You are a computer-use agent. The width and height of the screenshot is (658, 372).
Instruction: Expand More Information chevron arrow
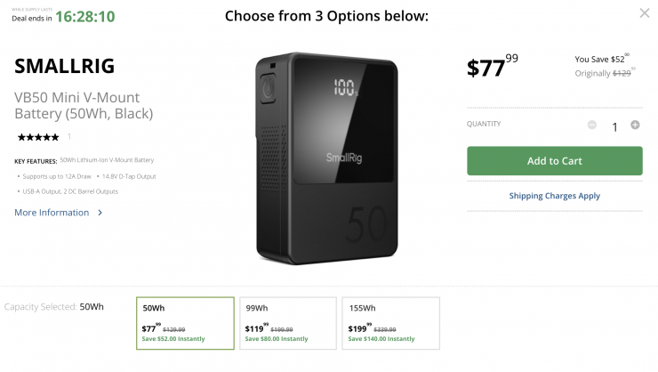[100, 213]
